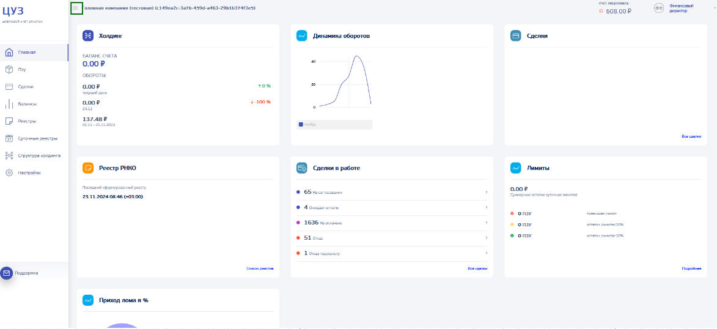Click the license balance 608.00 ₽
This screenshot has height=329, width=717.
[x=619, y=12]
